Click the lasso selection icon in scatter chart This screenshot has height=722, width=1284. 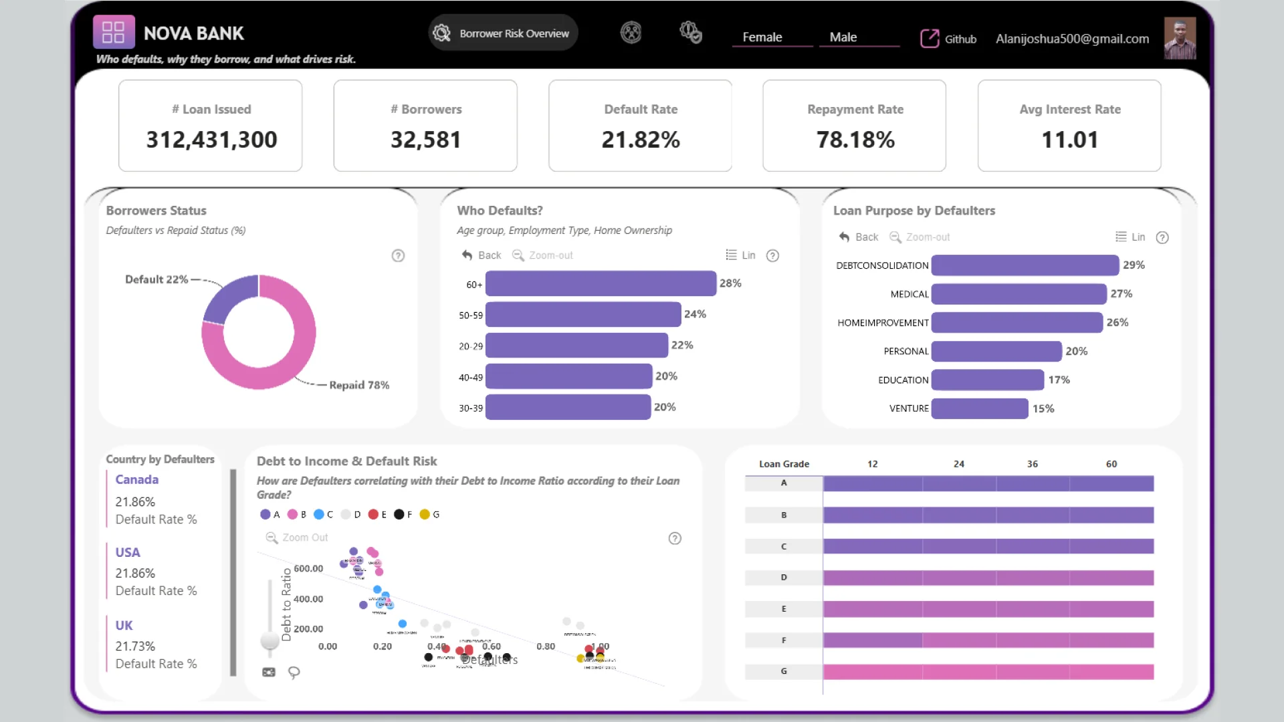coord(294,672)
